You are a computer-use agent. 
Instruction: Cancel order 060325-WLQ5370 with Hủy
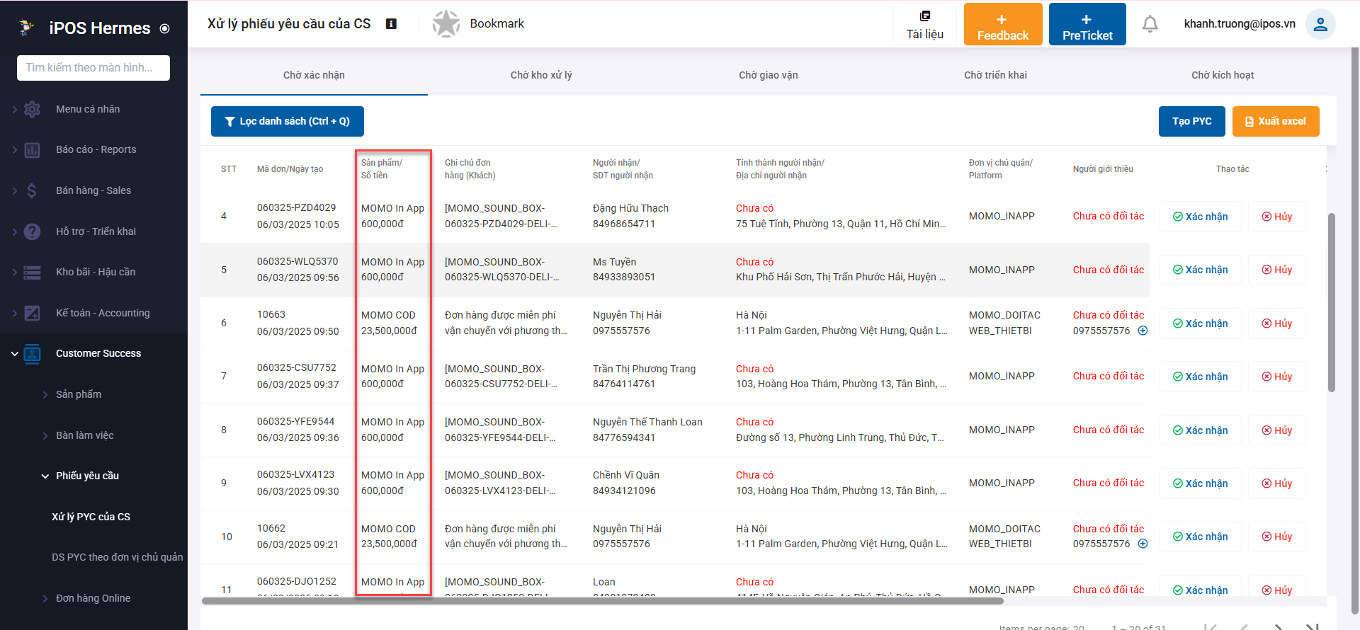(1276, 270)
